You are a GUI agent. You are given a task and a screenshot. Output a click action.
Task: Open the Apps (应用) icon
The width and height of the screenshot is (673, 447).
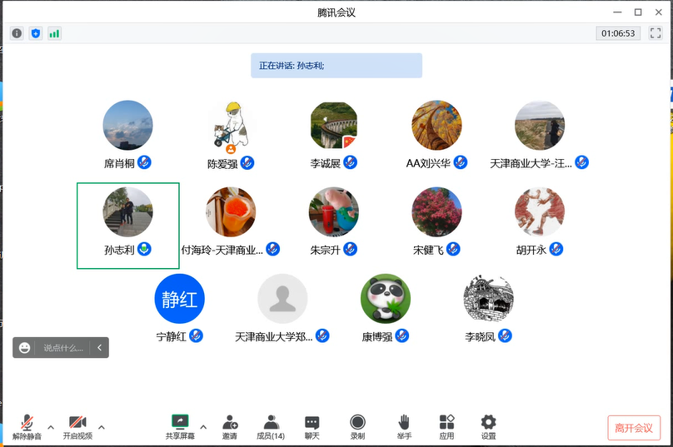[446, 426]
